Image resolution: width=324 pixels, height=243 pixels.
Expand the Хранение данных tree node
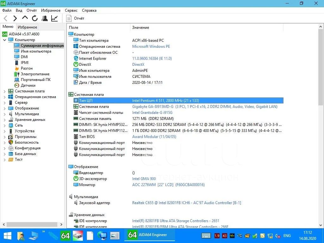4,120
